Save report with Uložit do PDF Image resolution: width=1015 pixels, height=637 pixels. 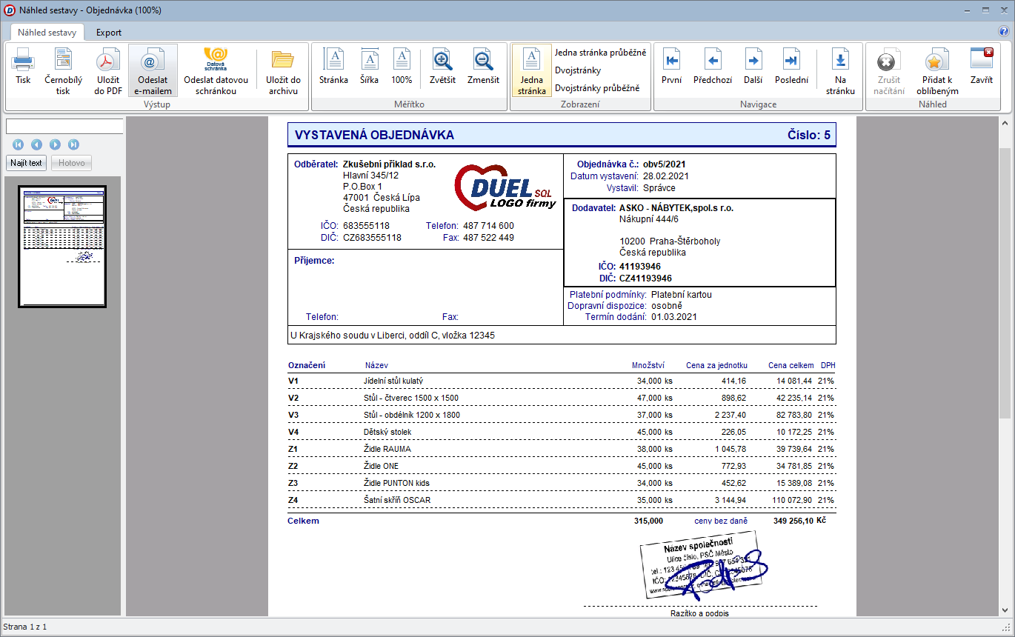click(x=108, y=70)
